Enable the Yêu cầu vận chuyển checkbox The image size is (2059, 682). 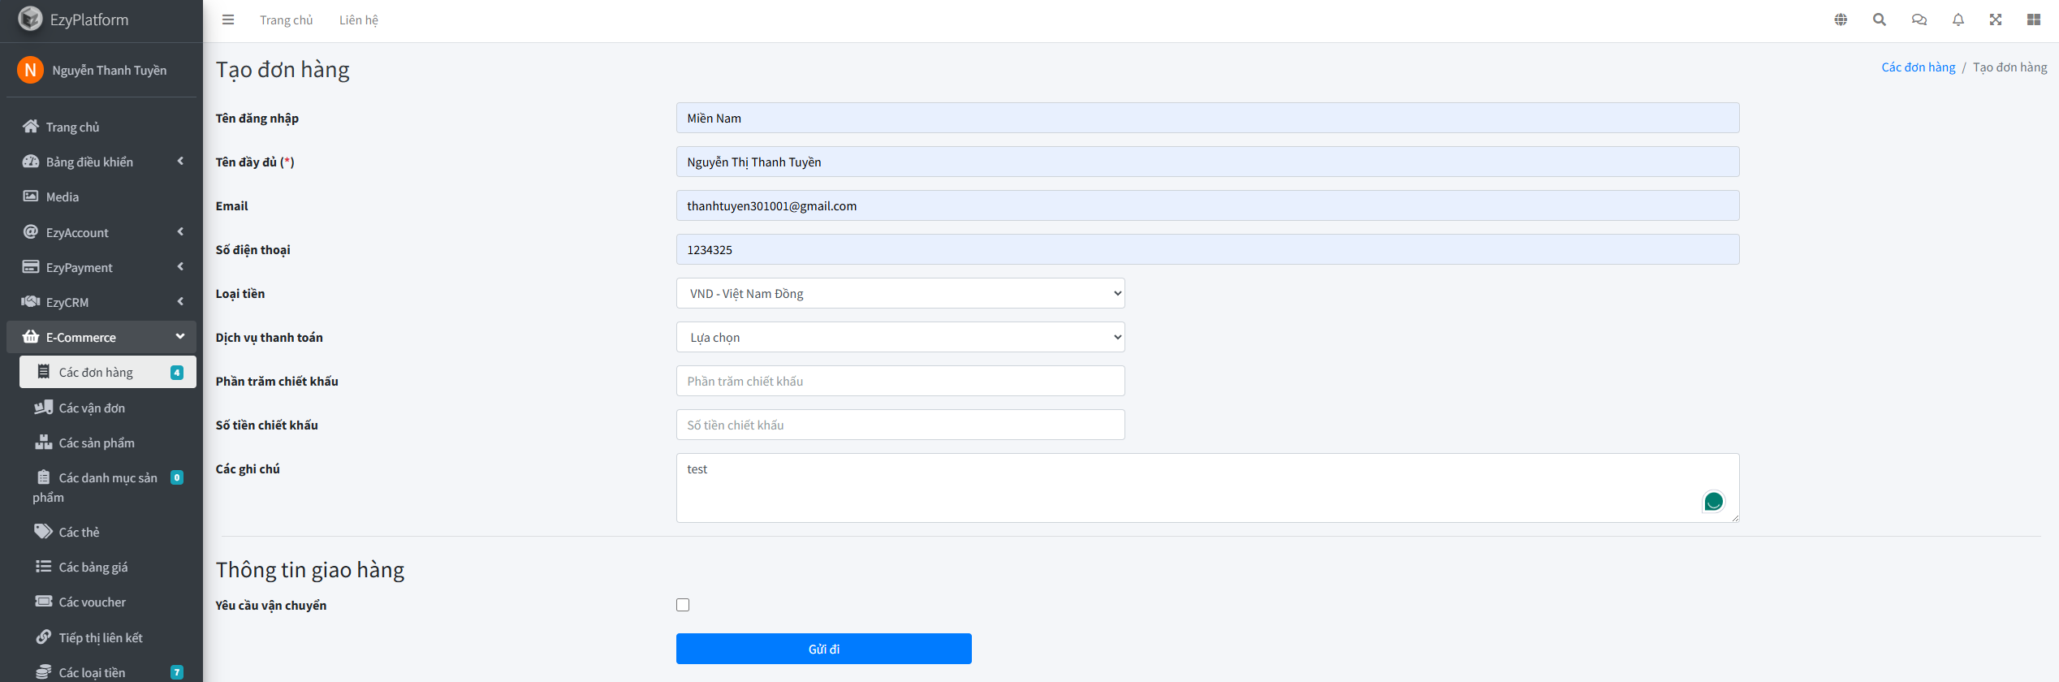click(x=683, y=605)
